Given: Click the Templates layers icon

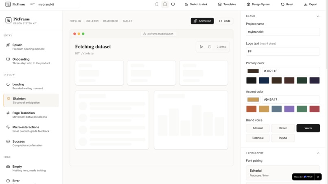Looking at the screenshot, I should (x=220, y=4).
